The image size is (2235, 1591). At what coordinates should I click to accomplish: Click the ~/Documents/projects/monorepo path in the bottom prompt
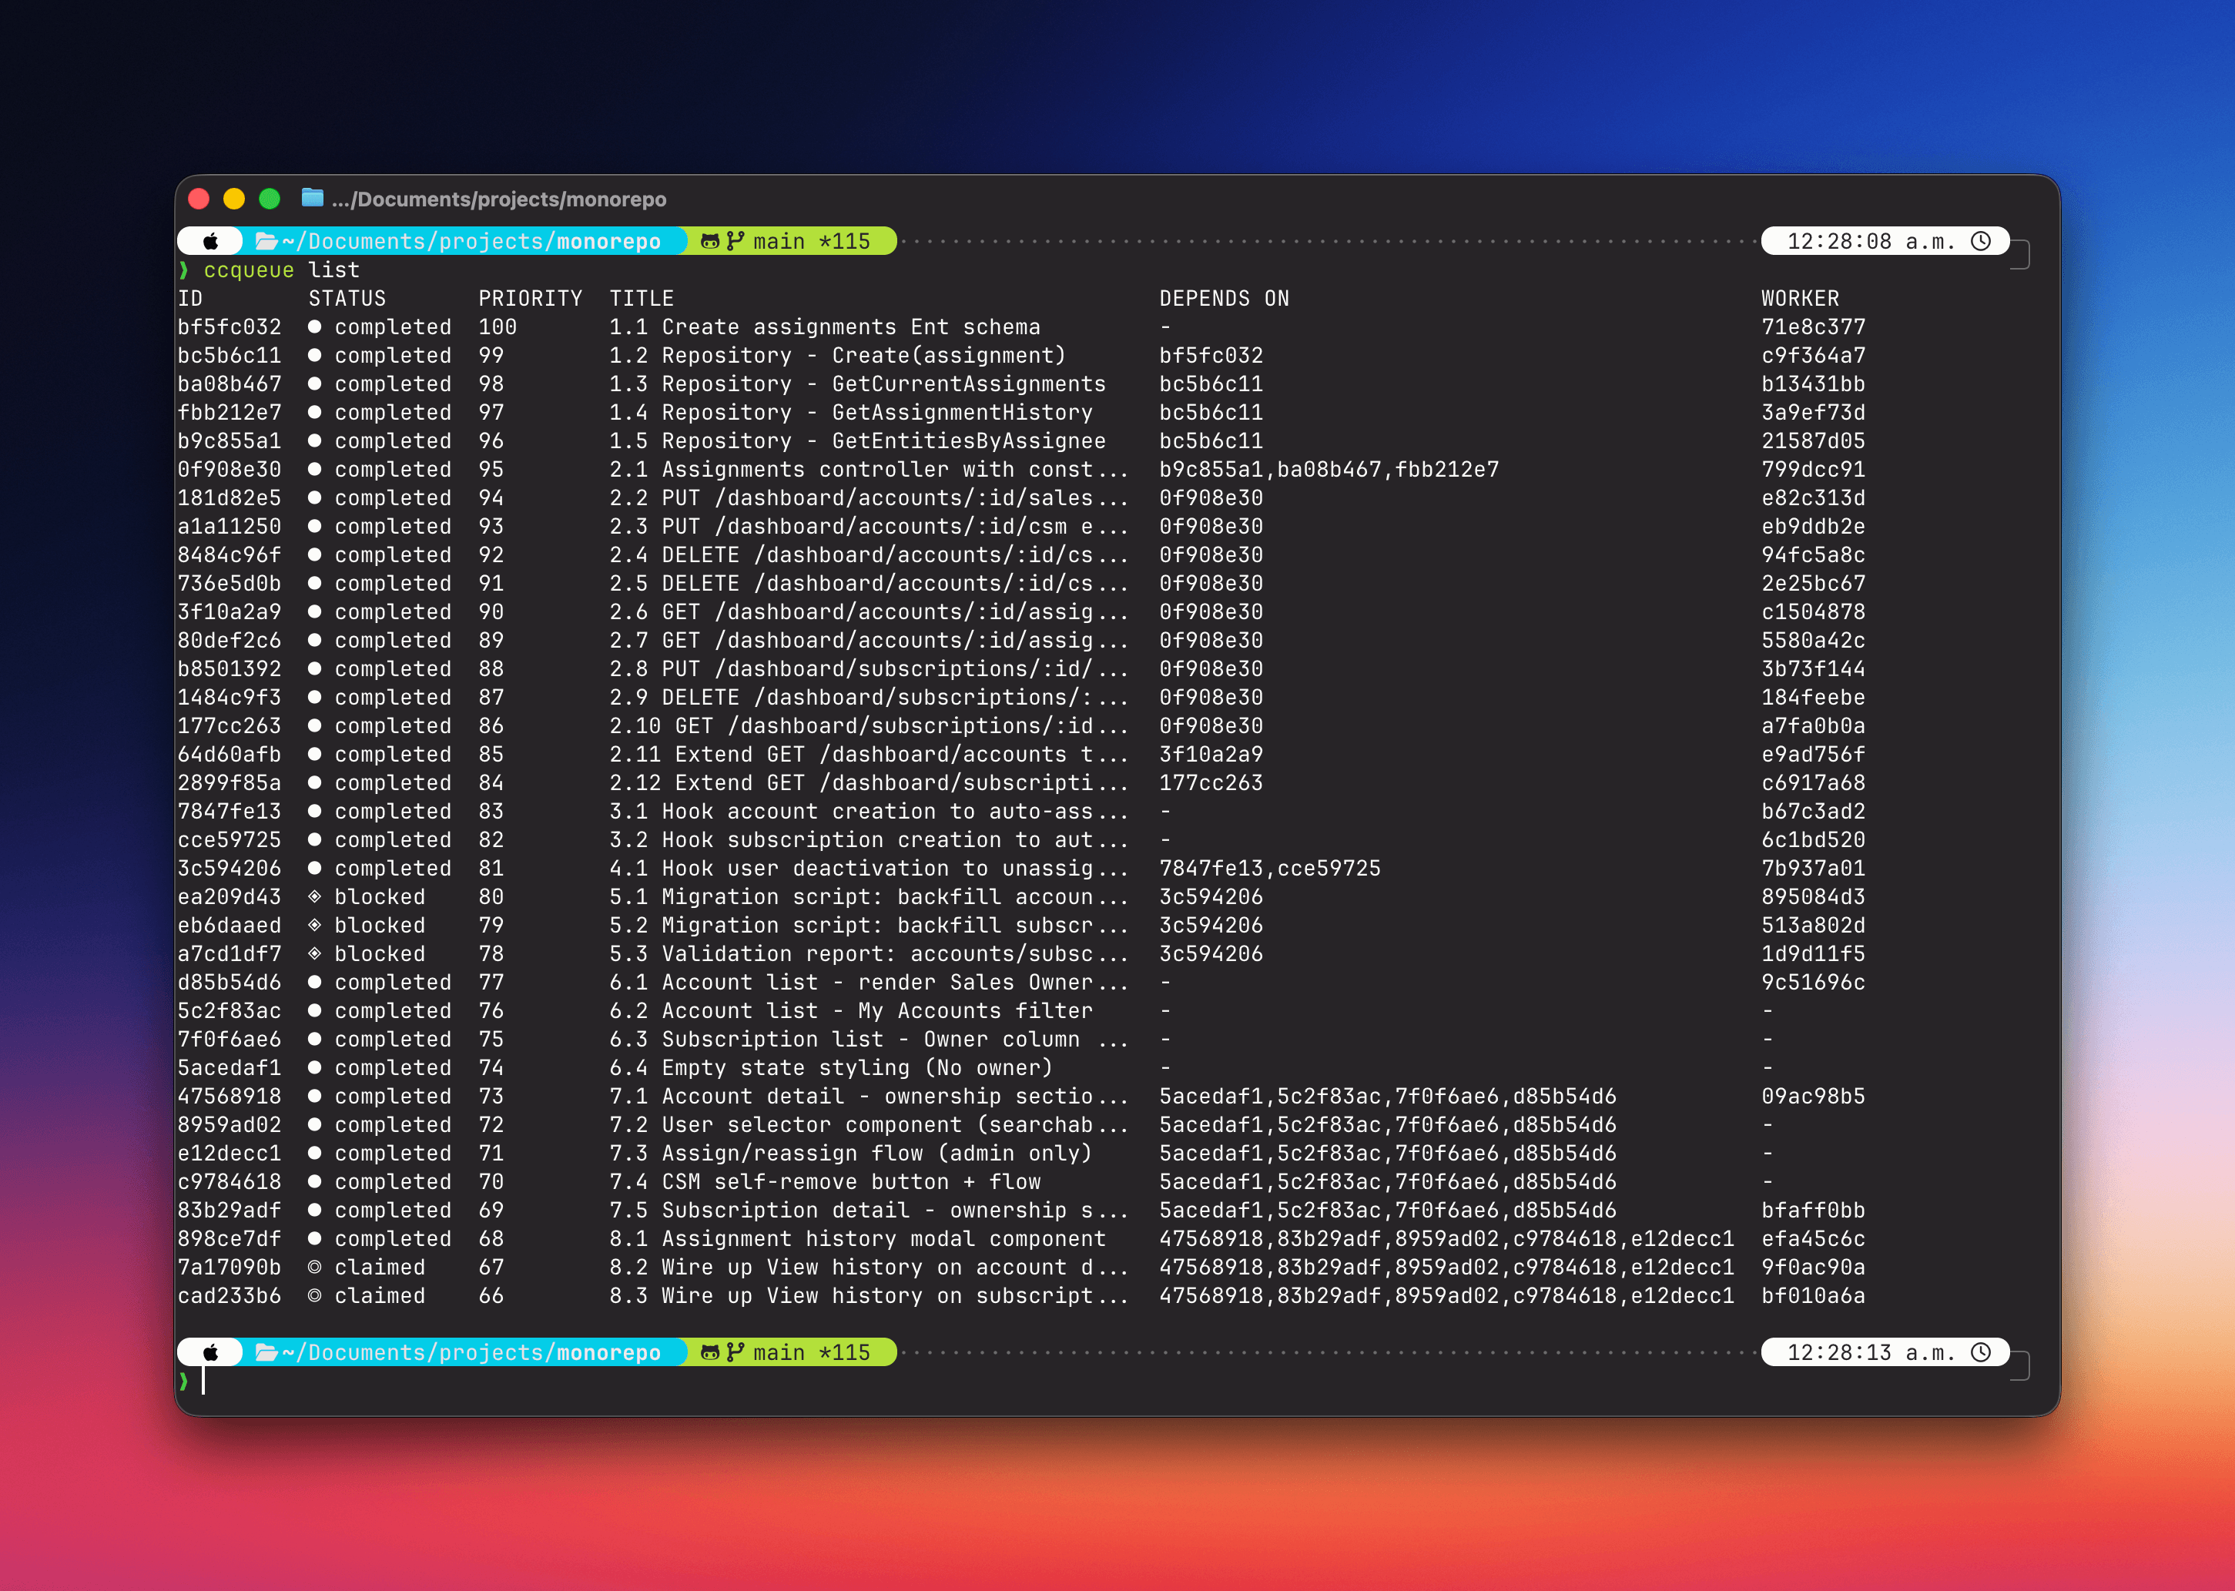coord(471,1352)
